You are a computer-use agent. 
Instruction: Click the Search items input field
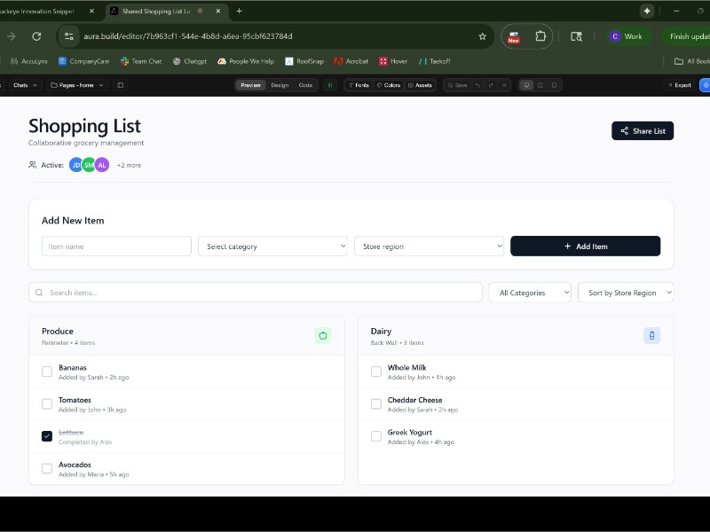[257, 293]
